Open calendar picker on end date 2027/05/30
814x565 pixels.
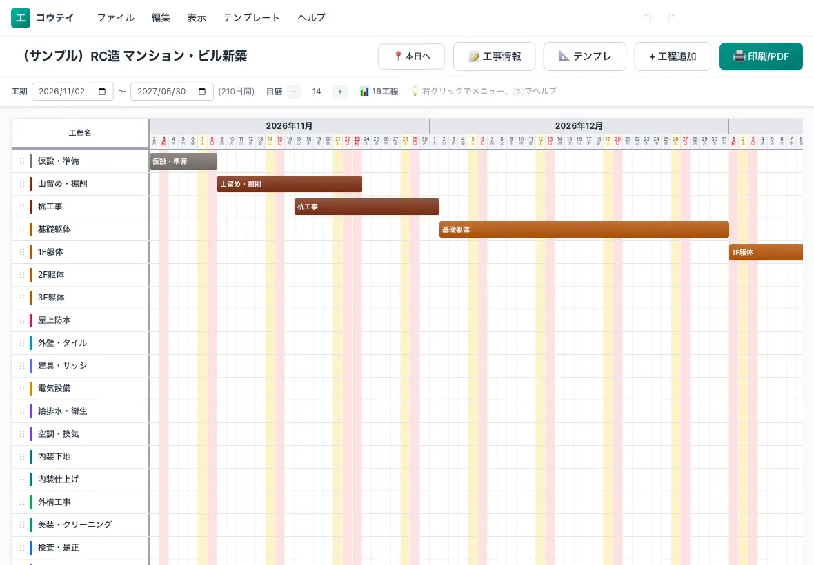(x=202, y=91)
